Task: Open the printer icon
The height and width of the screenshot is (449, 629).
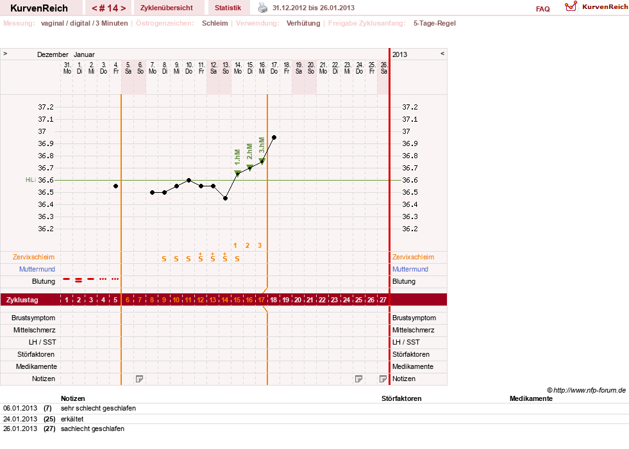Action: coord(262,8)
